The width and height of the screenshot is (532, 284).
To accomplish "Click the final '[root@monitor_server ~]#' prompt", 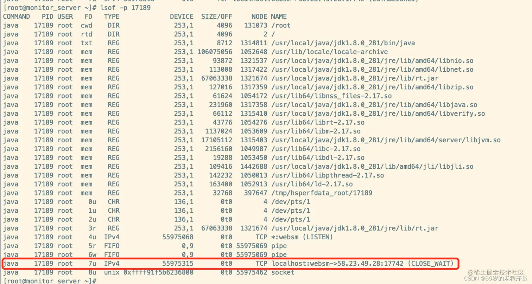I will (50, 281).
